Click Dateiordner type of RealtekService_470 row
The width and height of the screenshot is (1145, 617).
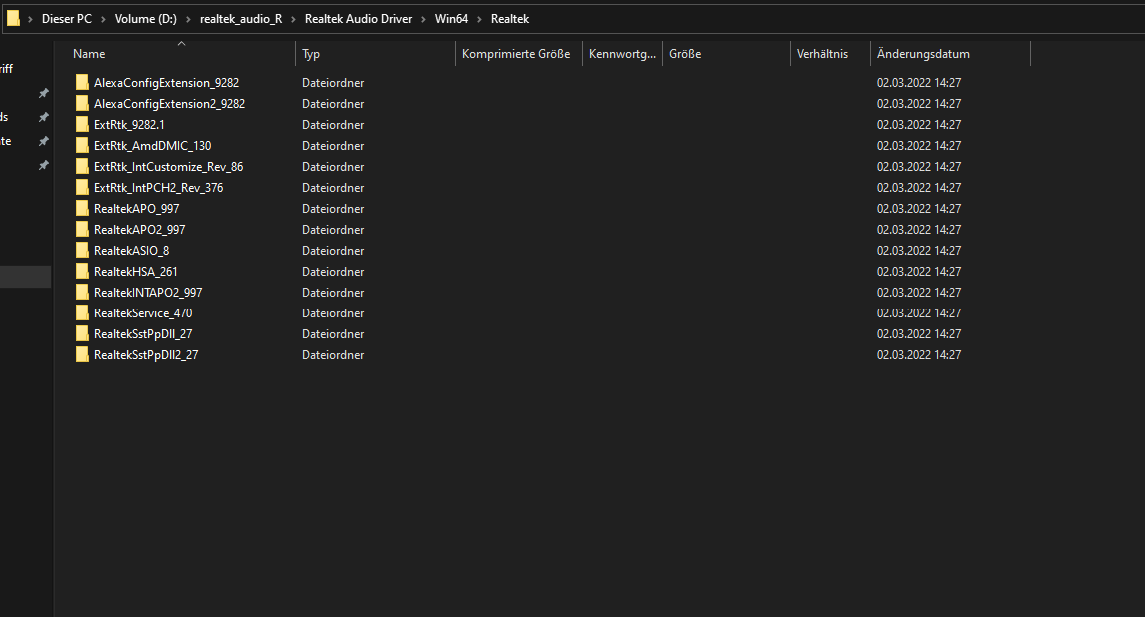coord(333,312)
